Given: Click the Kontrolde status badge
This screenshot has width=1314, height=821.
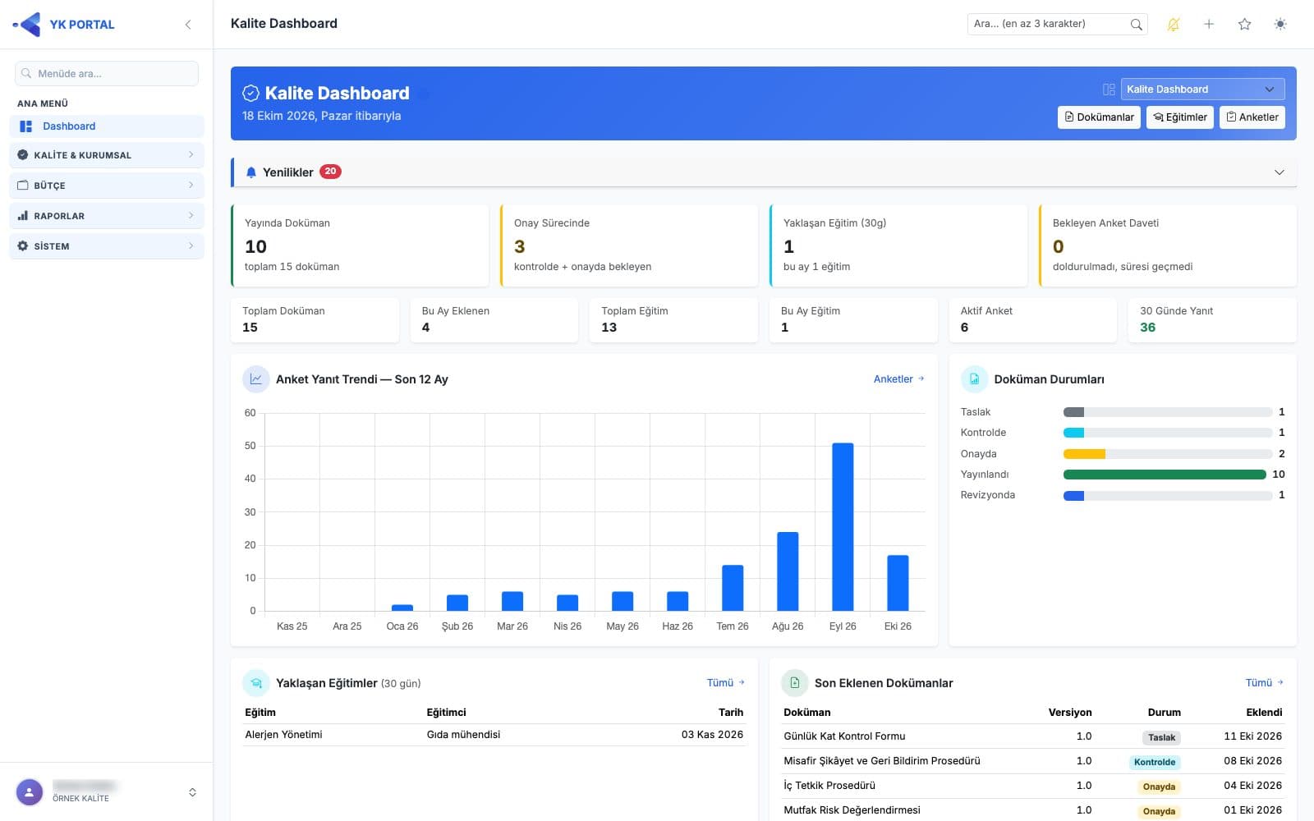Looking at the screenshot, I should point(1155,762).
